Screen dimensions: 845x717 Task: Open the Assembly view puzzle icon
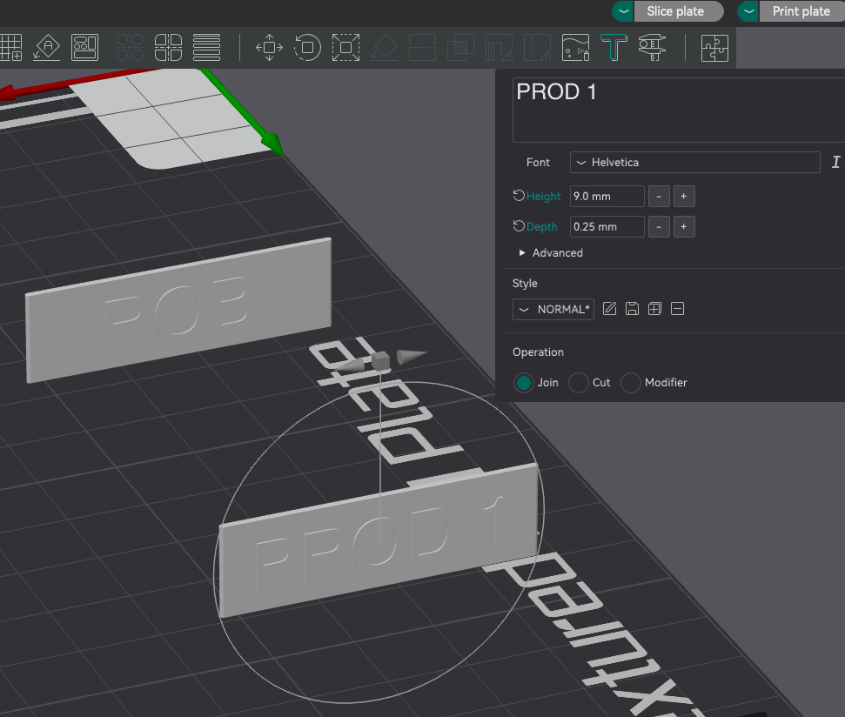point(714,47)
